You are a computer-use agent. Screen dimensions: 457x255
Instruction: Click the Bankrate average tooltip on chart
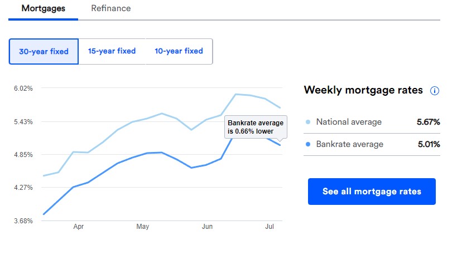coord(256,127)
